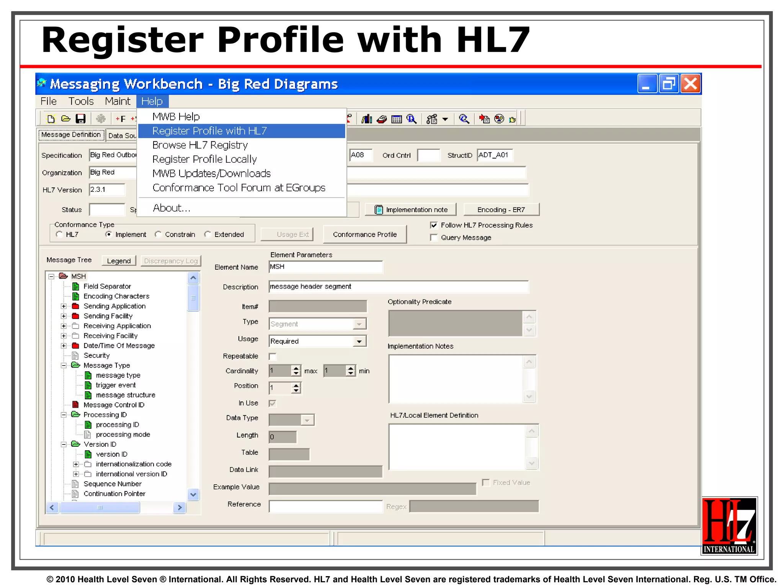Click the Legend button
Viewport: 784px width, 588px height.
(119, 261)
